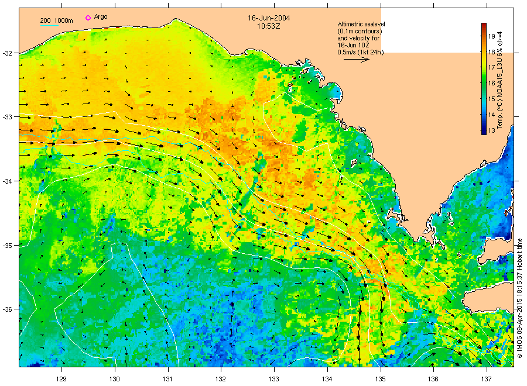Click the 14 label on color bar
Screen dimensions: 527x386
point(491,115)
